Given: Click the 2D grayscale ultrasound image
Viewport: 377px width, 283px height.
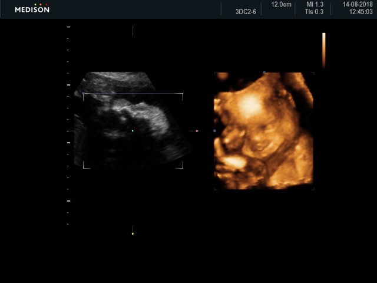Looking at the screenshot, I should point(133,120).
